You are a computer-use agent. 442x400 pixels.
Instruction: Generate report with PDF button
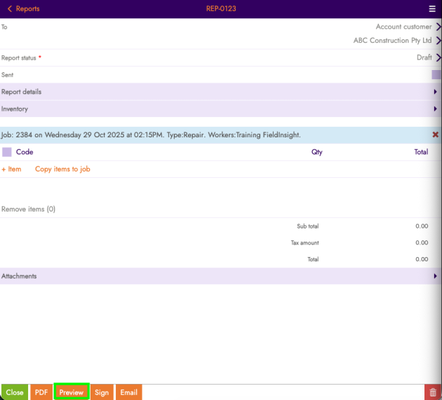point(41,392)
